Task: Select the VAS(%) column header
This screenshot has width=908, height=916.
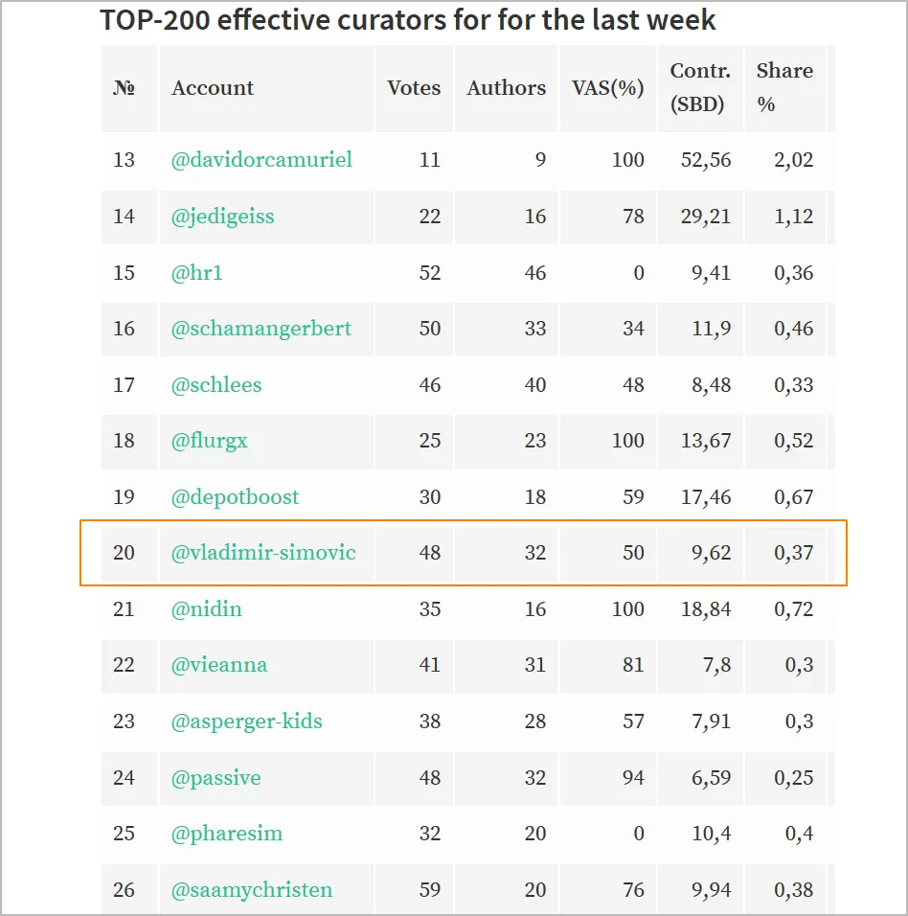Action: 608,87
